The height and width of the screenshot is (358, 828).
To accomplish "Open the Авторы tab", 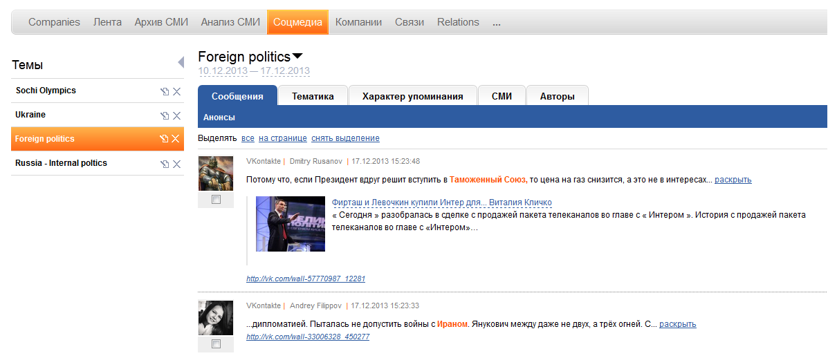I will pos(558,97).
